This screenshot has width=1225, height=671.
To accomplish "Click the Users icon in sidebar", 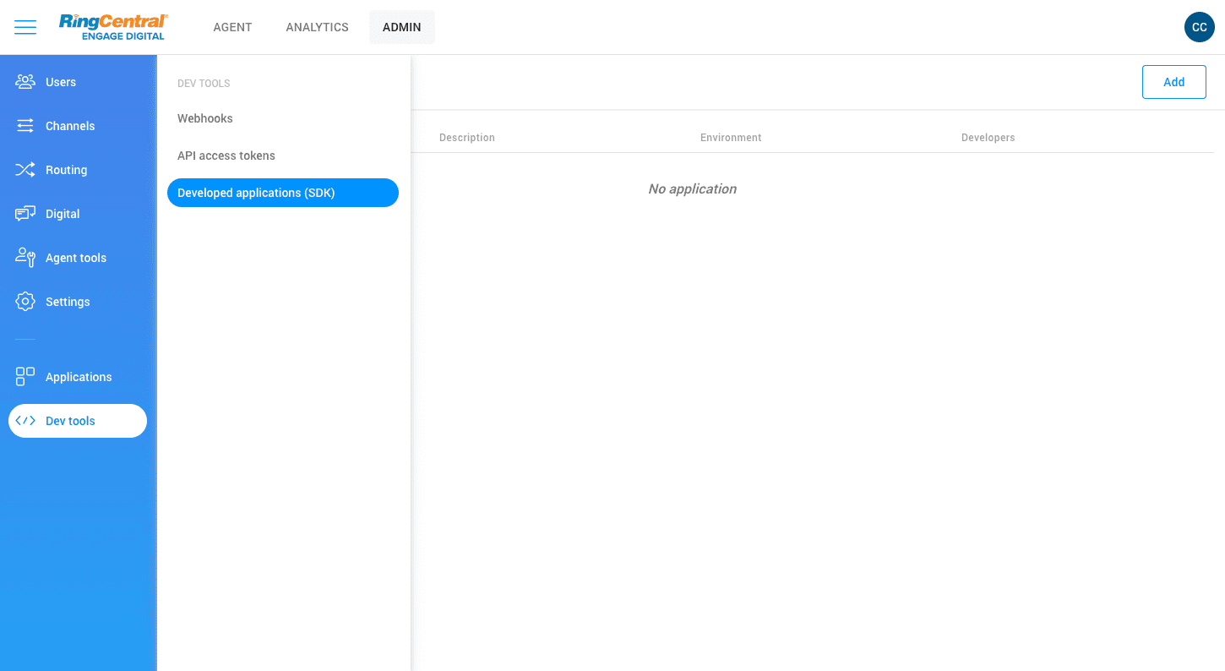I will (25, 82).
